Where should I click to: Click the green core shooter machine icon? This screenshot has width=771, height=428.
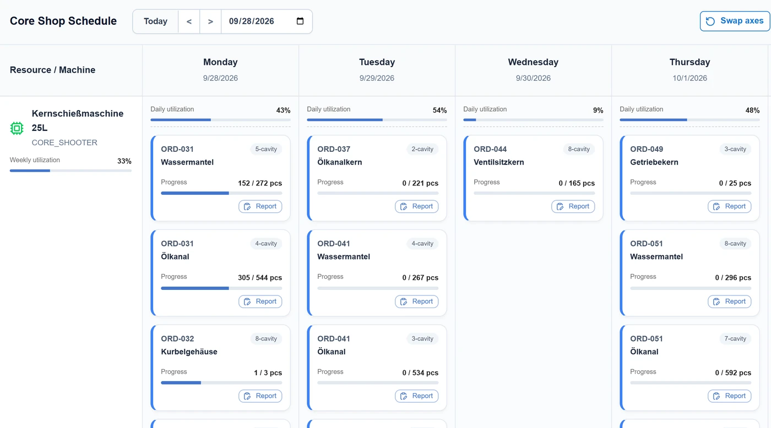pyautogui.click(x=17, y=128)
